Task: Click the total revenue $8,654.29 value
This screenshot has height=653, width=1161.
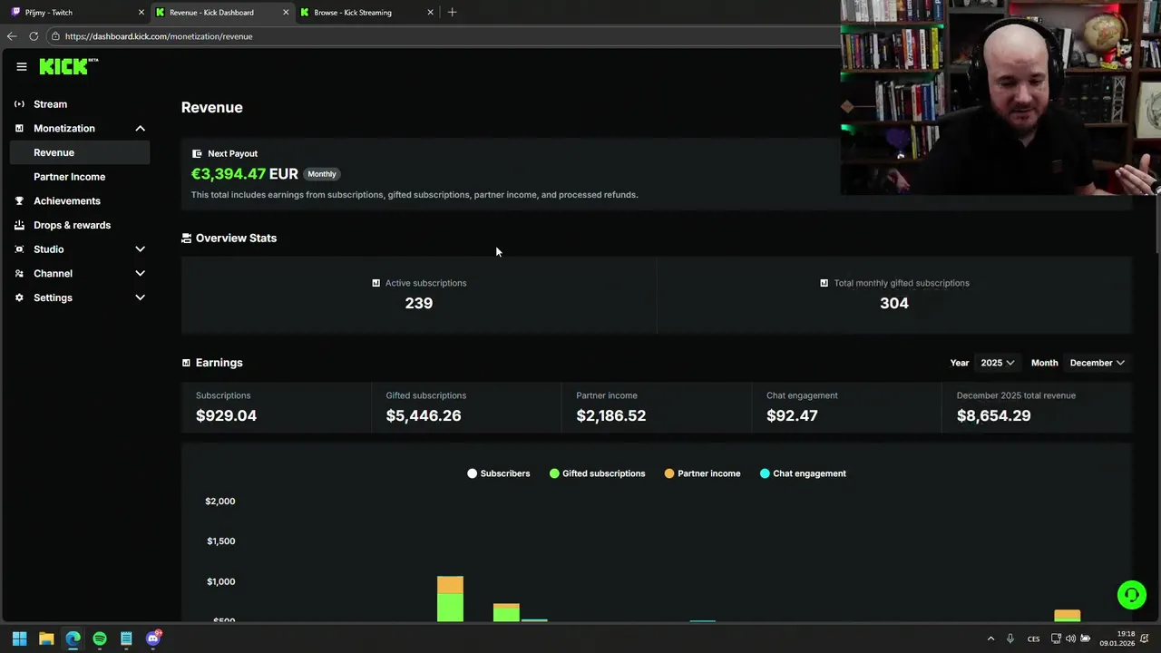Action: point(993,415)
